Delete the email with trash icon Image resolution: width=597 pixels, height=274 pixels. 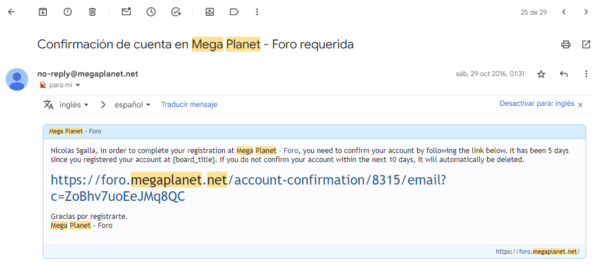pyautogui.click(x=92, y=12)
